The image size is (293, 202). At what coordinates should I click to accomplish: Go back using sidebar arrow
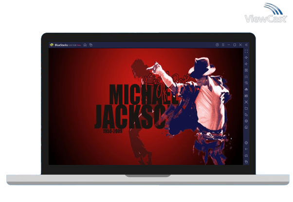246,149
